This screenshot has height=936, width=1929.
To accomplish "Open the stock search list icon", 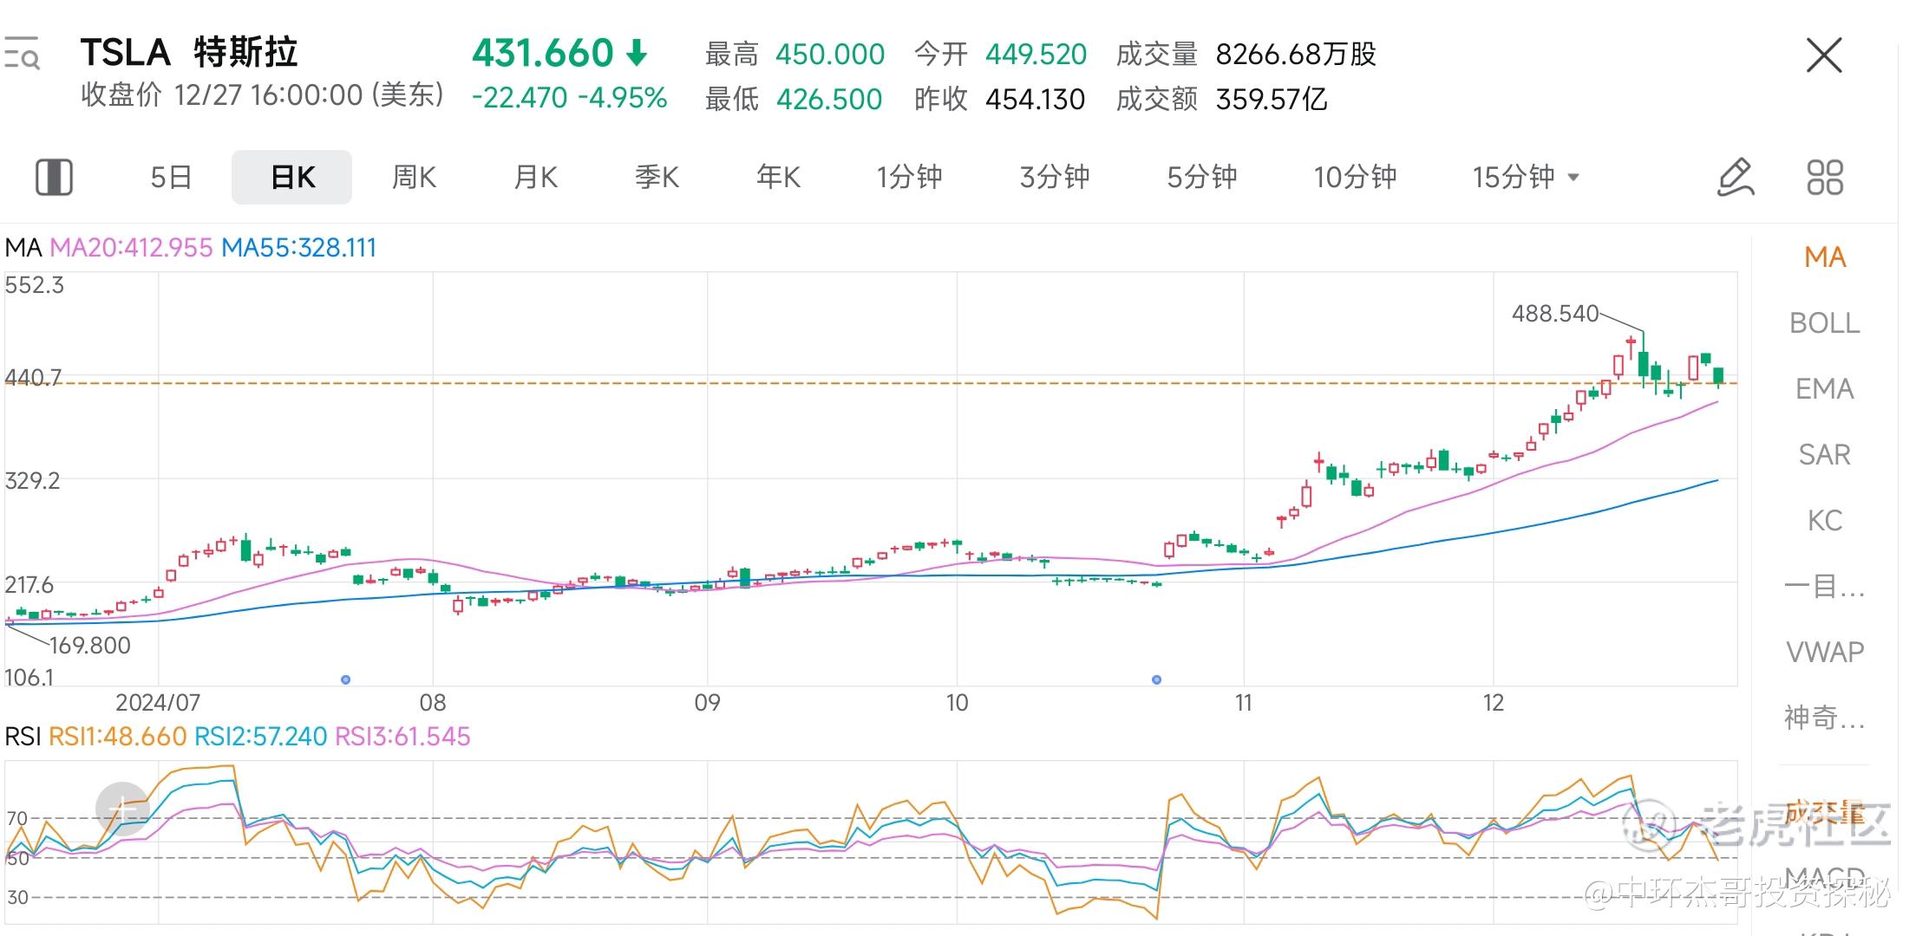I will 22,53.
